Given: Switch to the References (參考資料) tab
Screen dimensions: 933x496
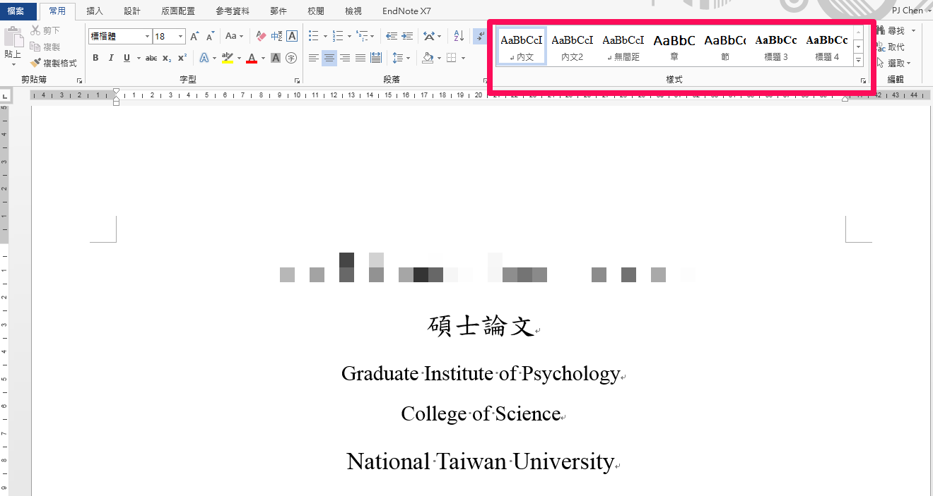Looking at the screenshot, I should tap(233, 11).
